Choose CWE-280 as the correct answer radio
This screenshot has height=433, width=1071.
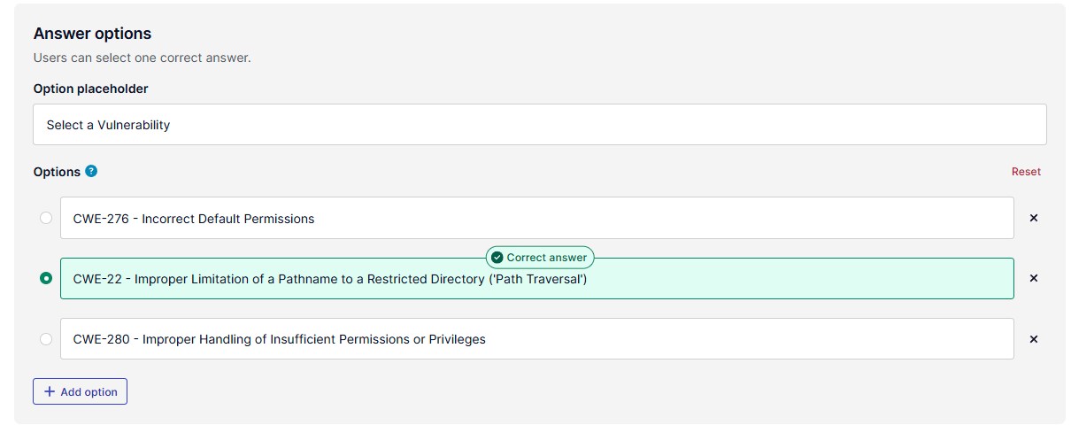(46, 339)
